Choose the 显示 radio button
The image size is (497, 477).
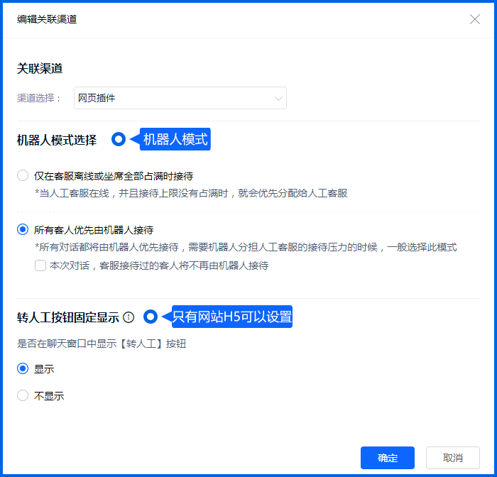(23, 368)
